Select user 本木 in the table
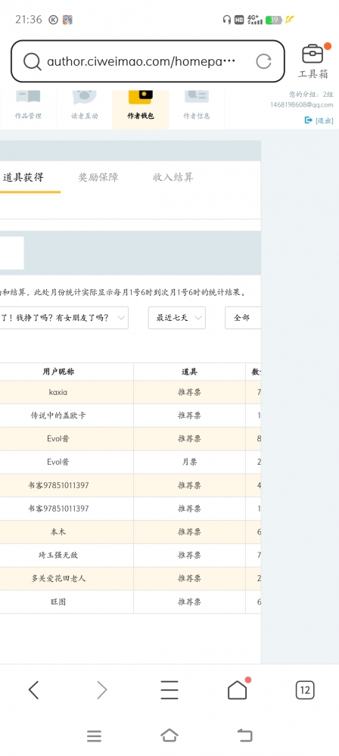The image size is (339, 756). (58, 532)
